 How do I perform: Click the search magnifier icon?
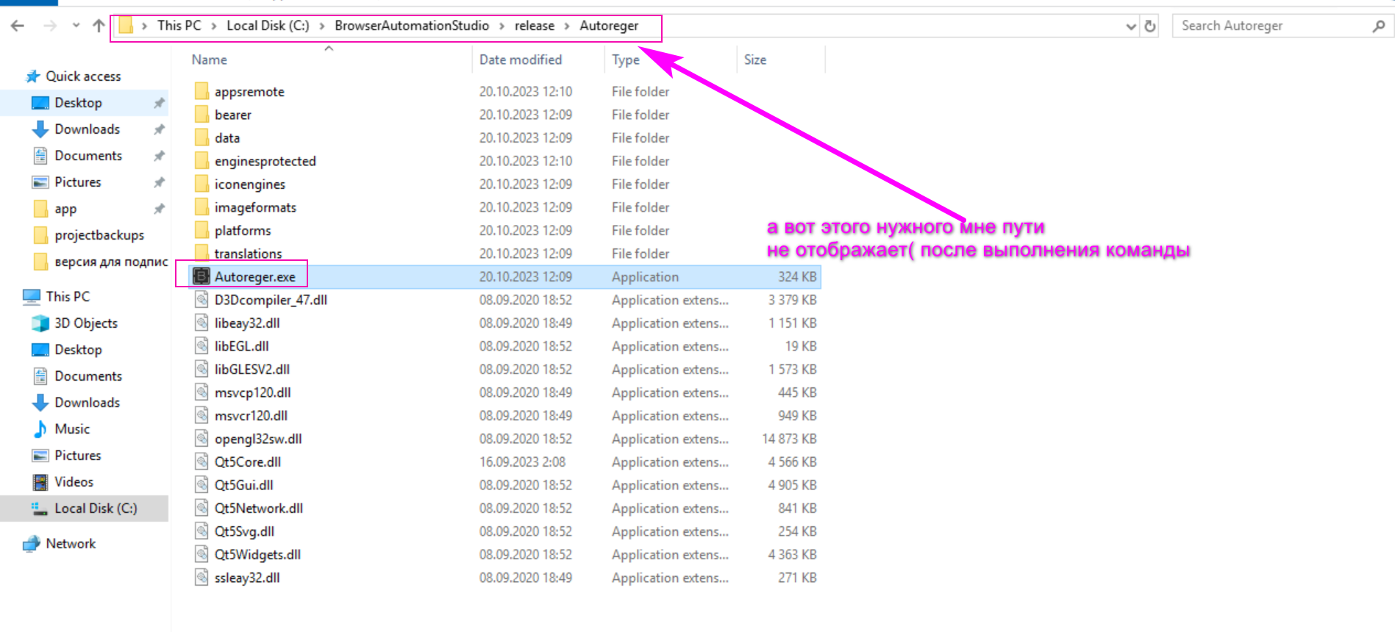(x=1378, y=26)
